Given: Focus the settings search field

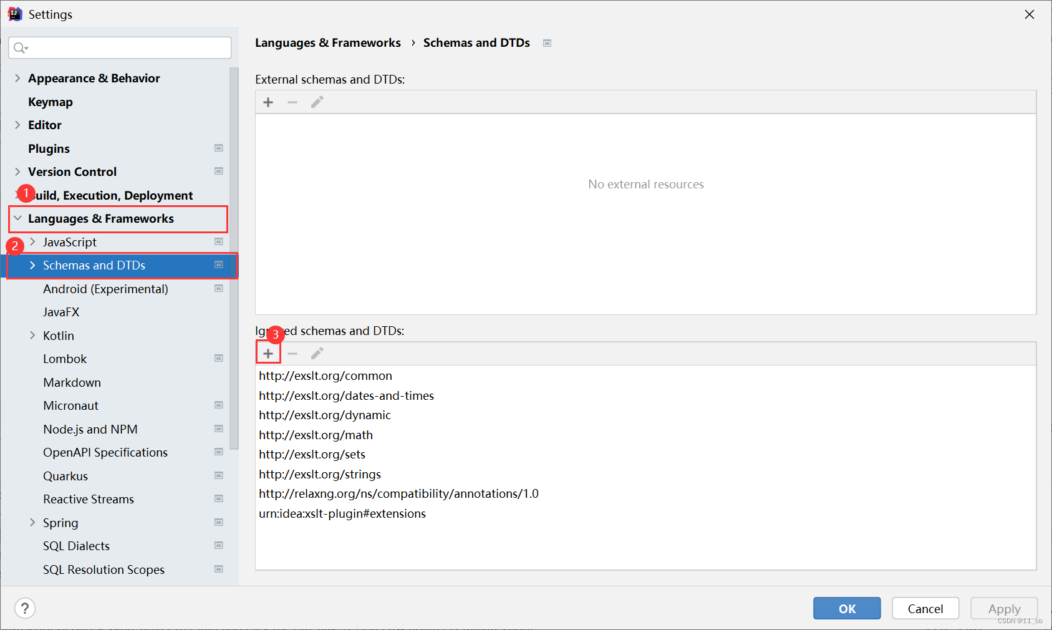Looking at the screenshot, I should [120, 48].
